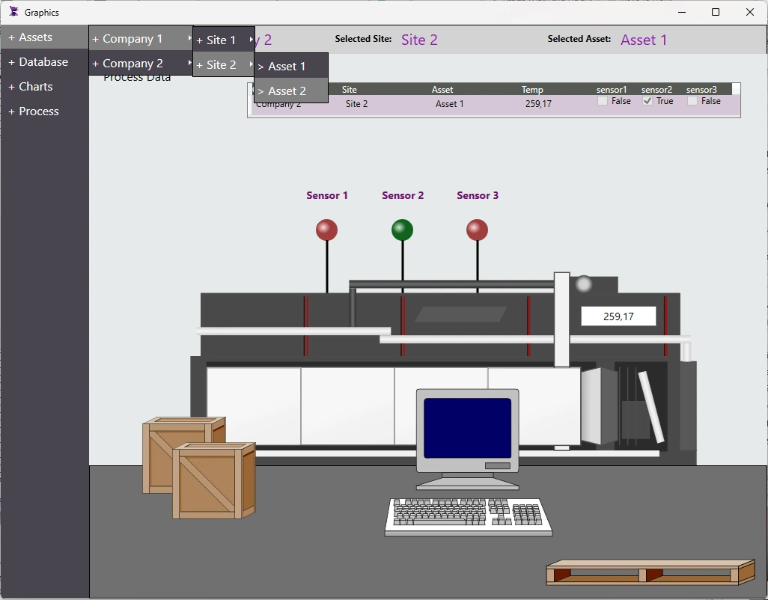Expand the Company 1 submenu
768x600 pixels.
pyautogui.click(x=141, y=39)
